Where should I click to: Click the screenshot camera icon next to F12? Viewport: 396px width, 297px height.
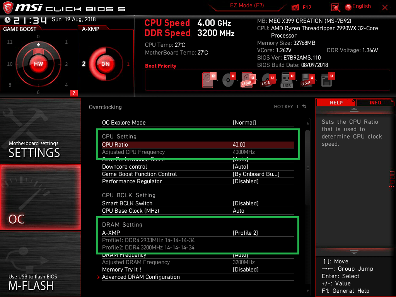point(295,7)
